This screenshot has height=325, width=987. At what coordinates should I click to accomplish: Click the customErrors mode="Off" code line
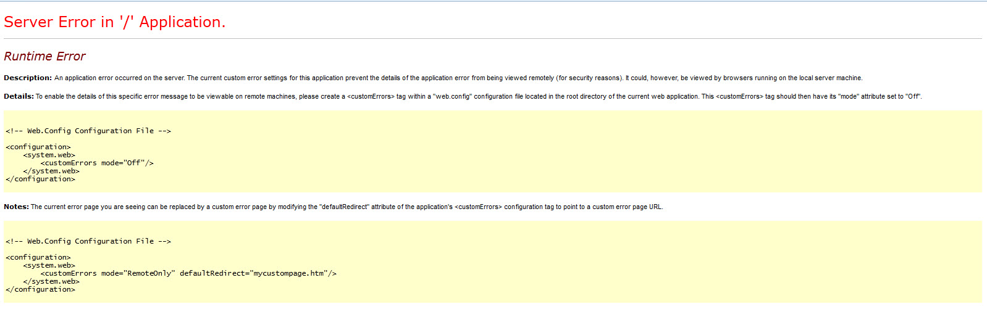pos(97,163)
